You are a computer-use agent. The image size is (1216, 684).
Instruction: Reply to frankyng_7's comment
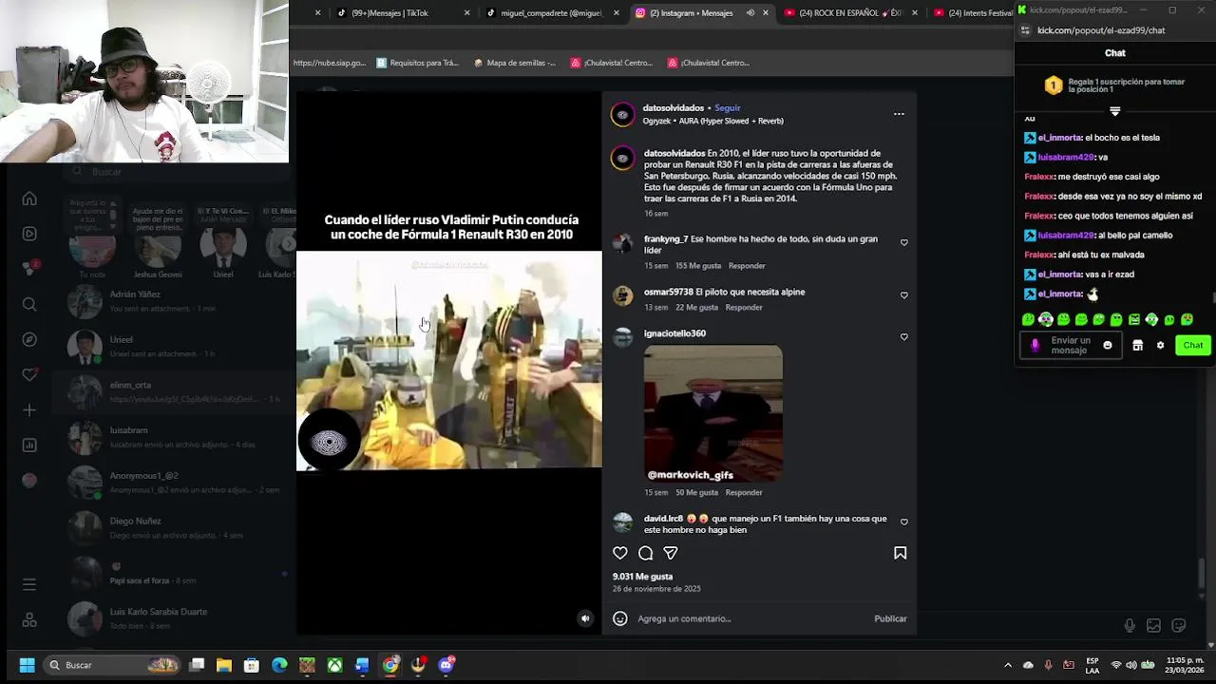(747, 266)
